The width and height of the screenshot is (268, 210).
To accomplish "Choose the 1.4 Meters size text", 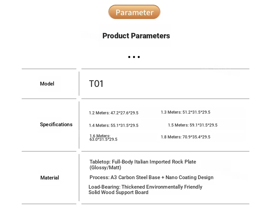I will [x=114, y=126].
